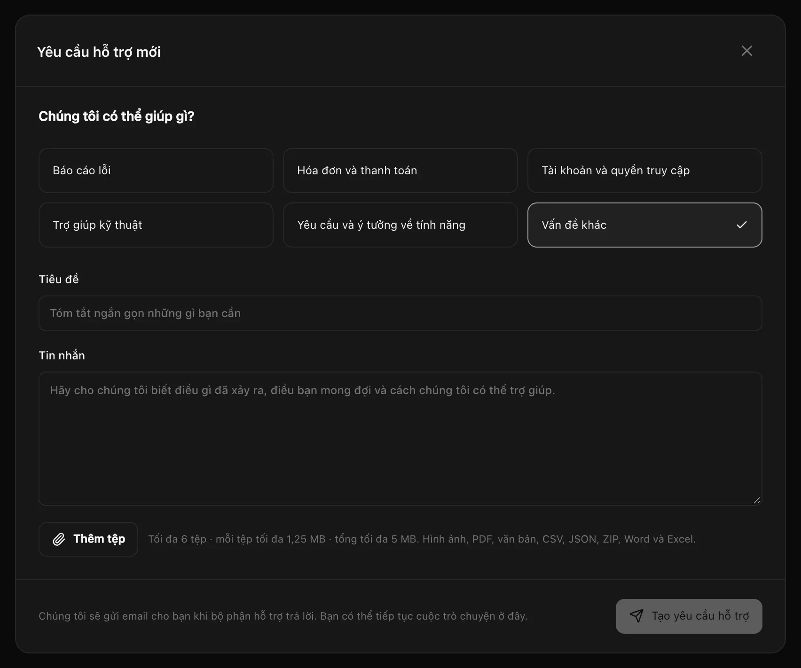This screenshot has height=668, width=801.
Task: Focus the 'Tiêu đề' subject input field
Action: click(x=400, y=313)
